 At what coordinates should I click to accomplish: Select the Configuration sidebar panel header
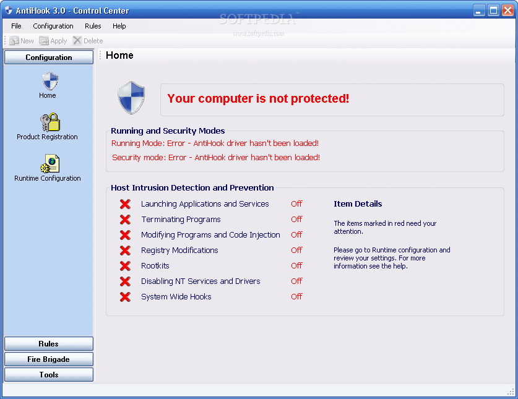click(49, 57)
